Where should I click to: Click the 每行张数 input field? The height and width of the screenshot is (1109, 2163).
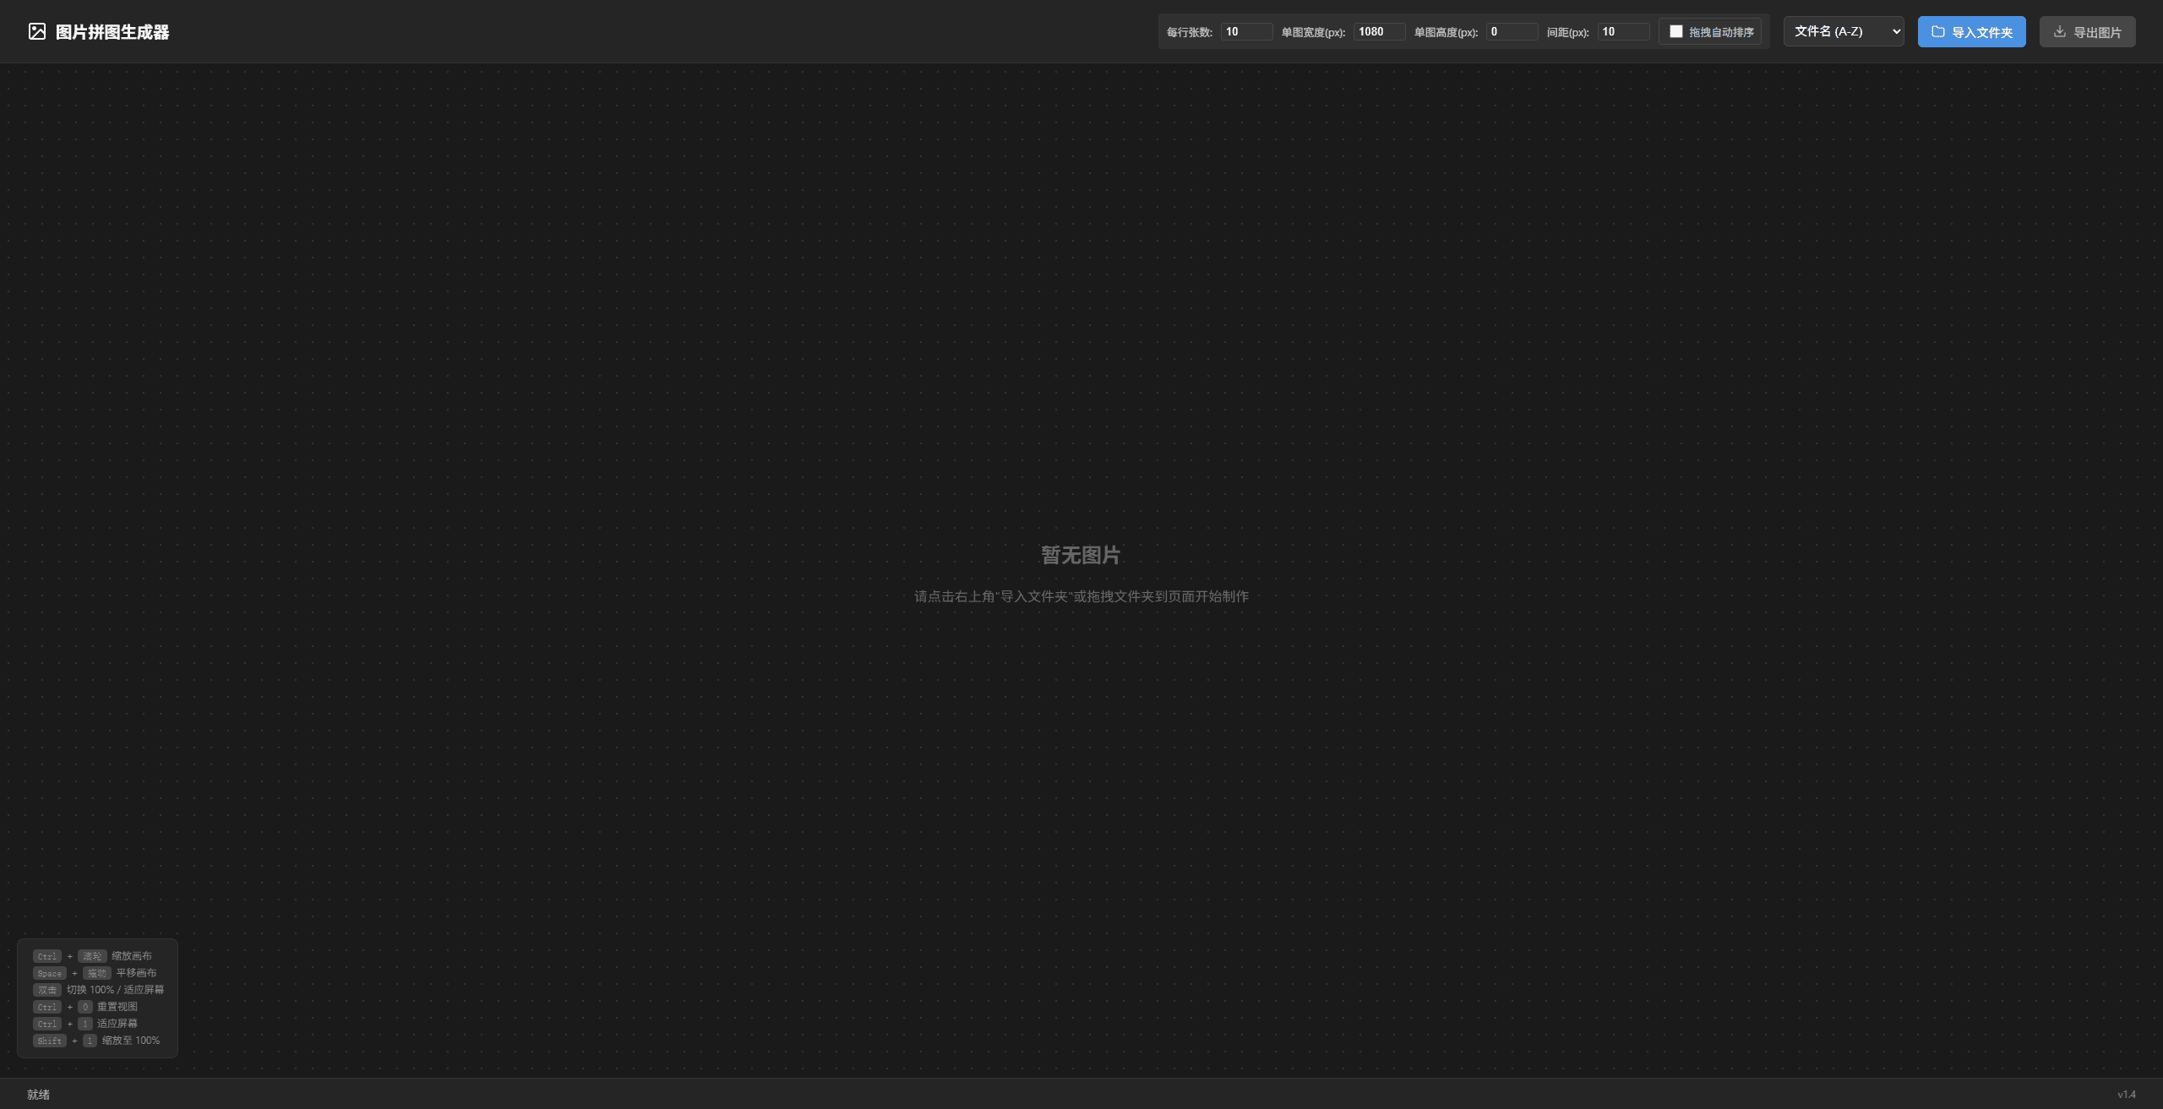(1246, 32)
